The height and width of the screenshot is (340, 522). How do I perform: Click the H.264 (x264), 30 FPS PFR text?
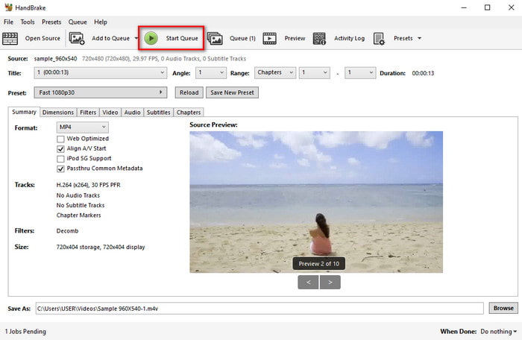pos(89,185)
